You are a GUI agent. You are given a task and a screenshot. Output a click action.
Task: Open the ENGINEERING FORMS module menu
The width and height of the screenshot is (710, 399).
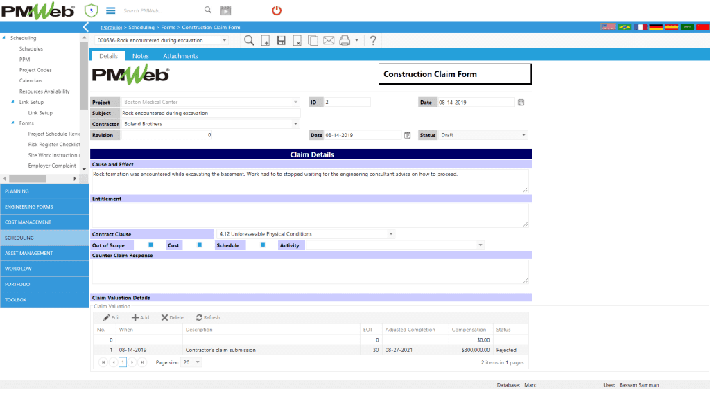point(44,206)
